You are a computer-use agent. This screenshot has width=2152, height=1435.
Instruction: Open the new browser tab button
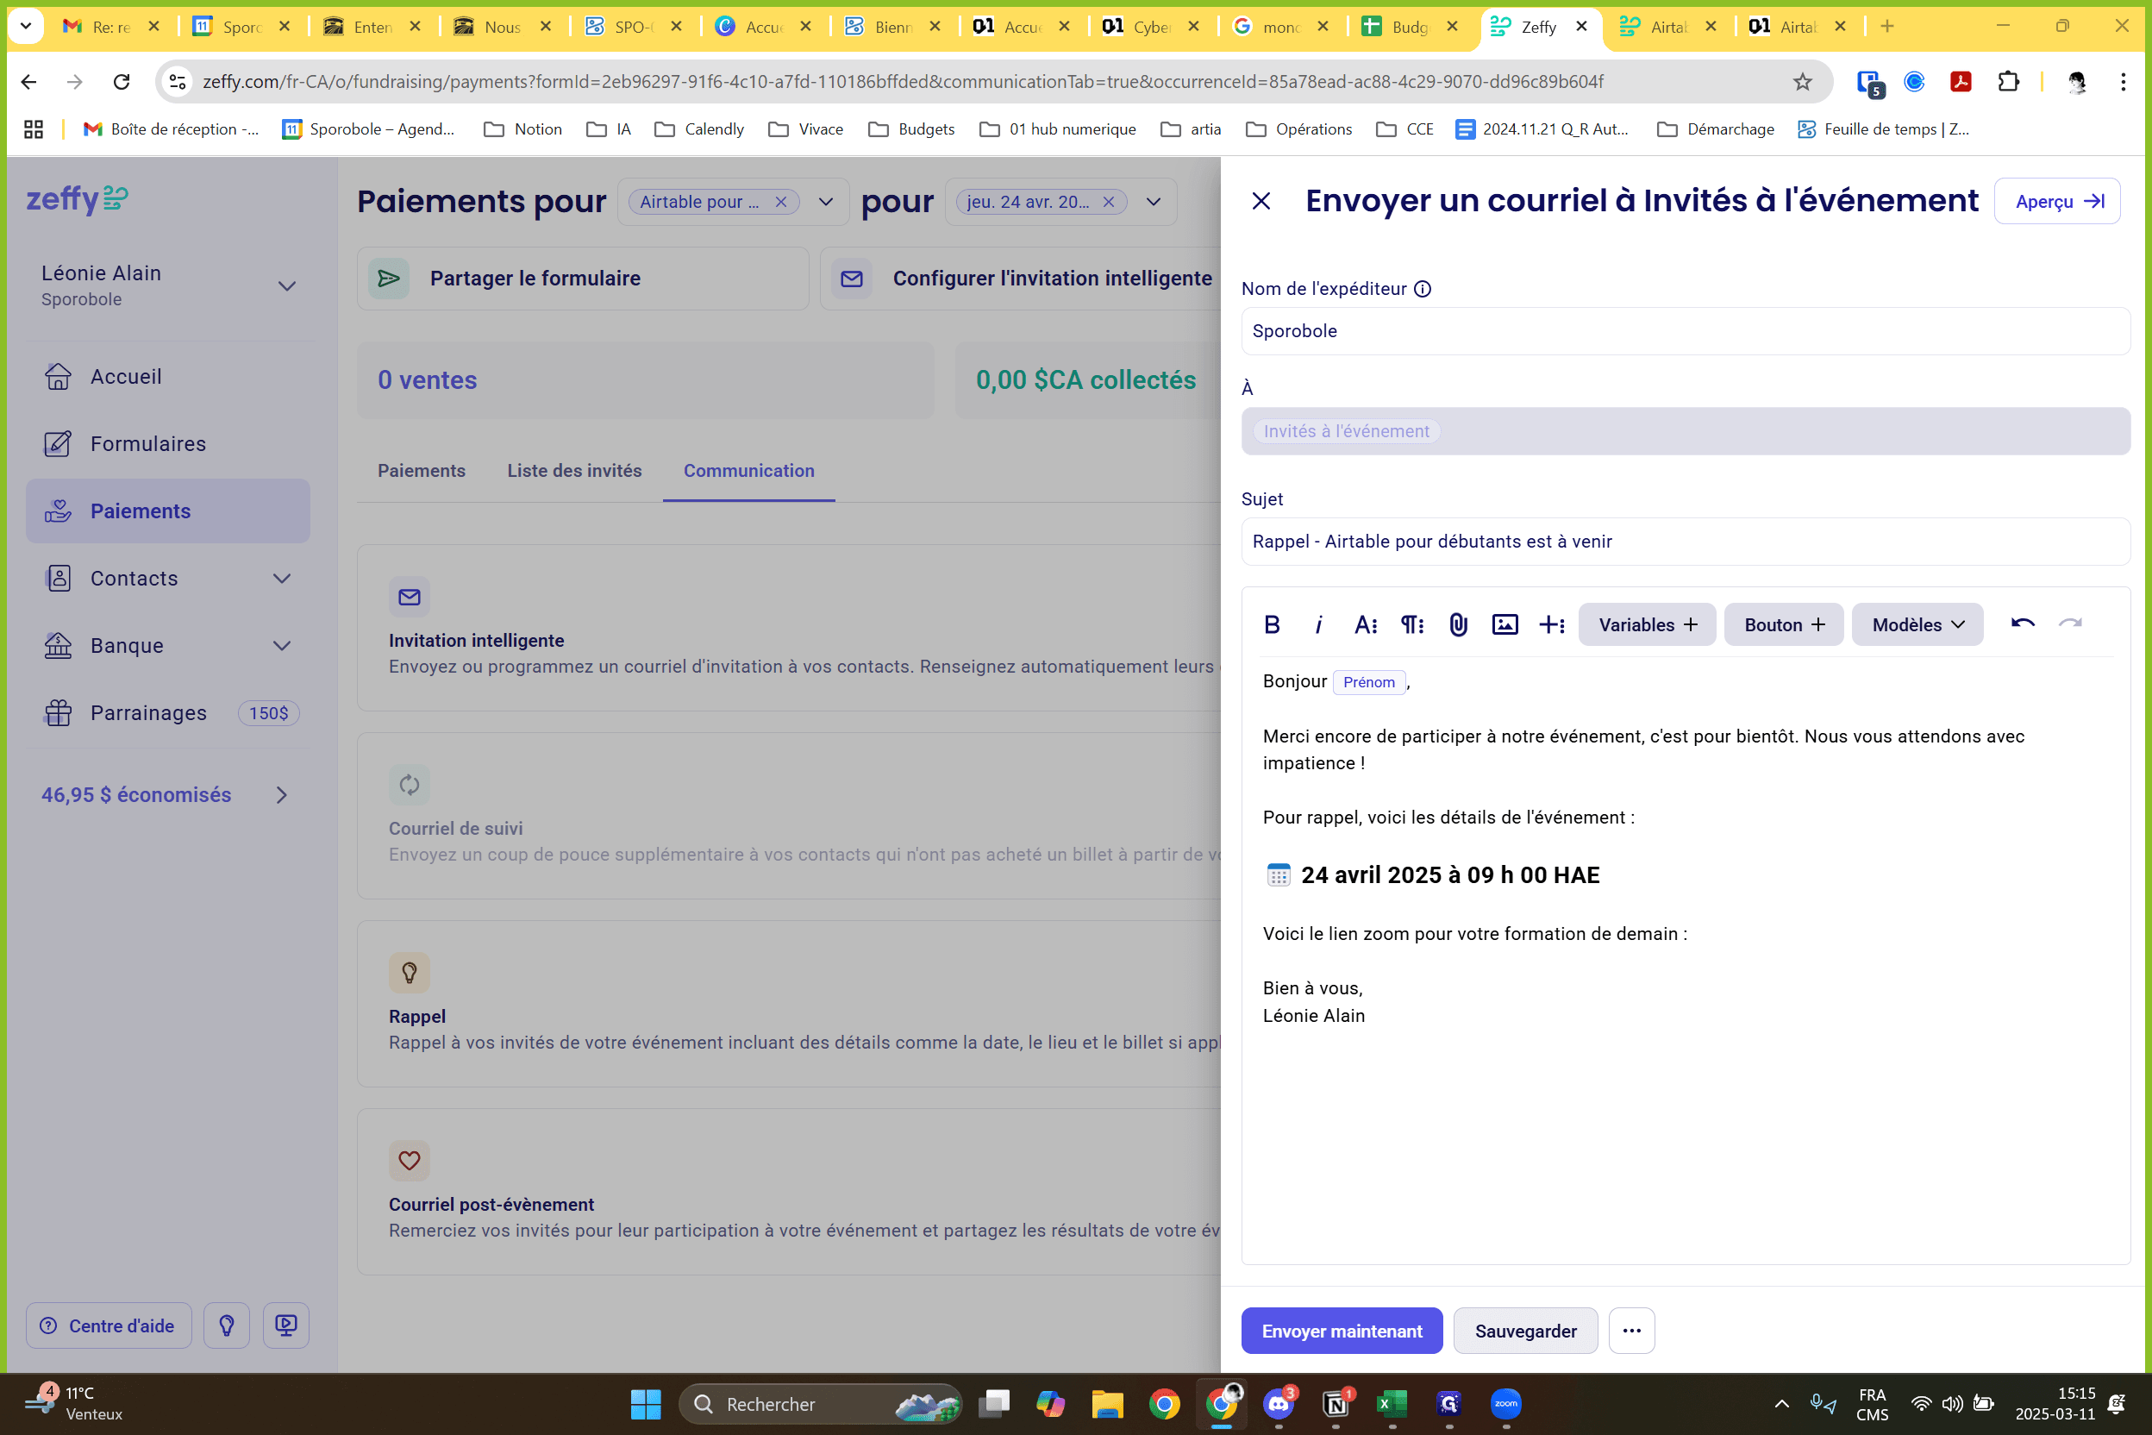tap(1886, 27)
